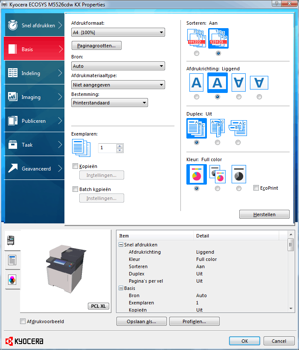
Task: Open the Afdrukformaat A4 dropdown
Action: (x=118, y=32)
